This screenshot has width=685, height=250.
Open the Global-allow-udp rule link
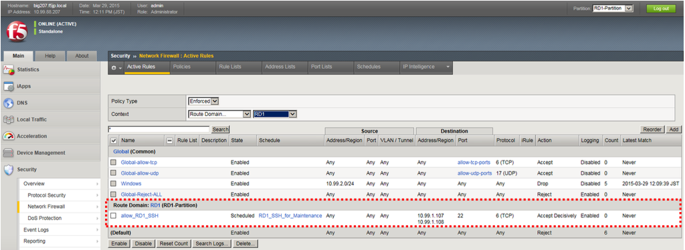pos(139,173)
